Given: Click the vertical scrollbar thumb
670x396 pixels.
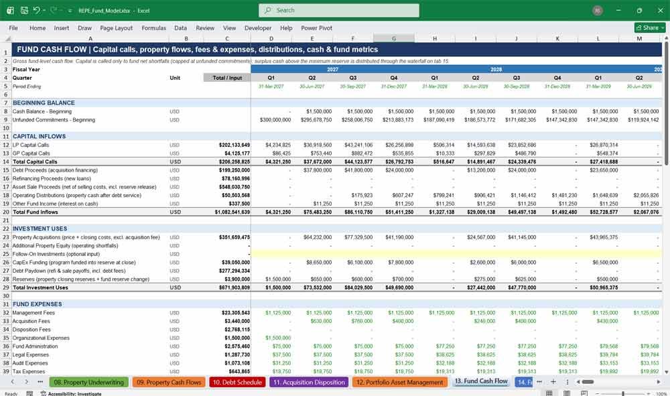Looking at the screenshot, I should 666,103.
